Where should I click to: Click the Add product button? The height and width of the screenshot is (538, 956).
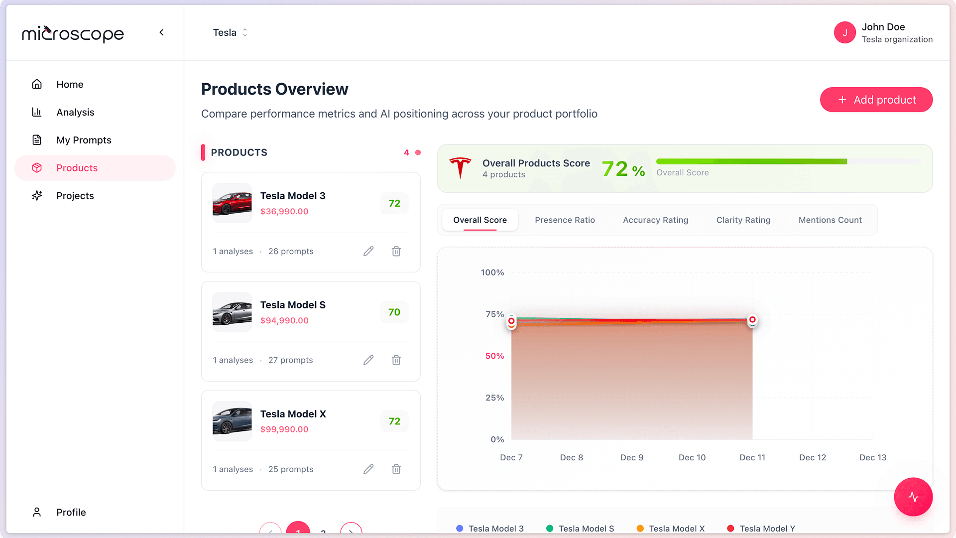(x=876, y=100)
